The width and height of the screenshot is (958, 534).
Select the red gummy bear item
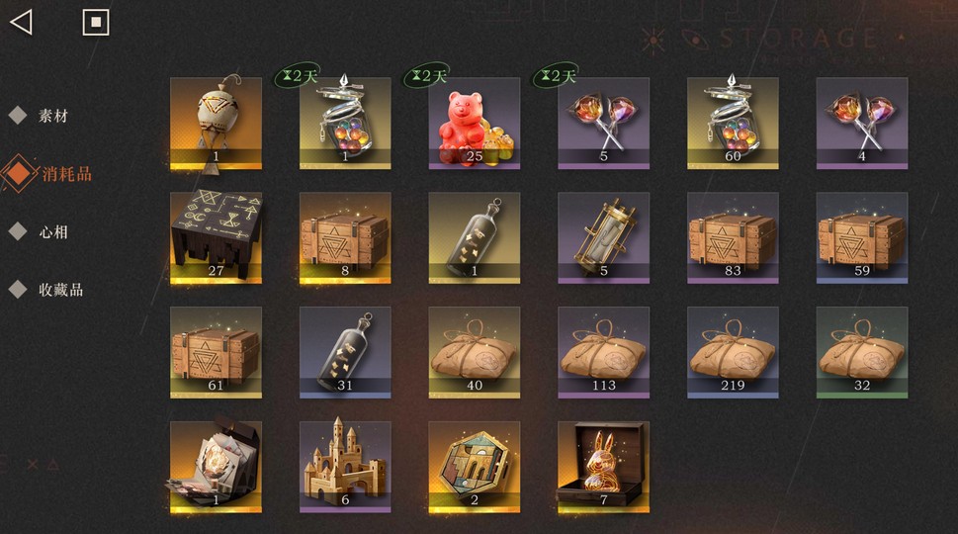point(475,124)
